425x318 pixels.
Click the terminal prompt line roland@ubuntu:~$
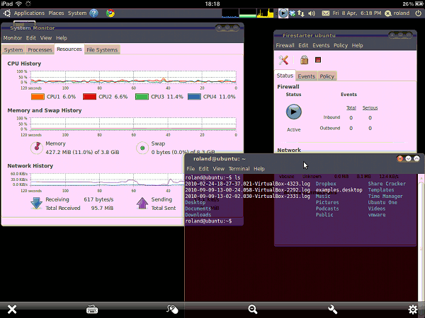208,221
